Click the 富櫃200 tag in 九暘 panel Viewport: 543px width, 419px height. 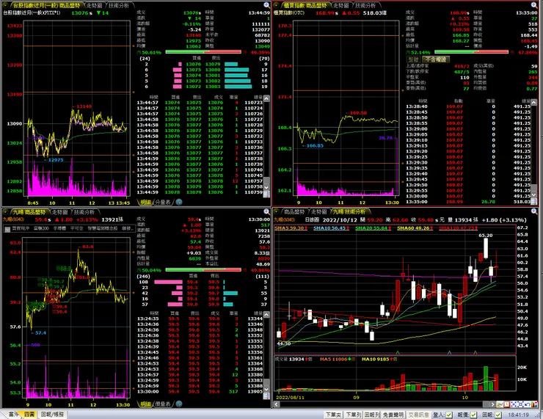(x=41, y=228)
